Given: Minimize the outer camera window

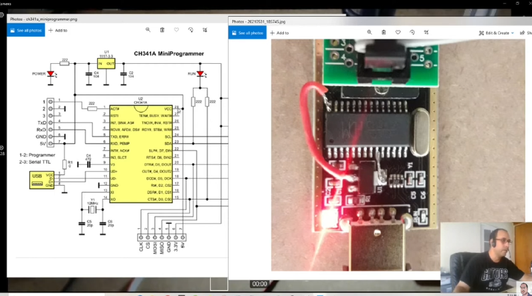Looking at the screenshot, I should tap(505, 3).
